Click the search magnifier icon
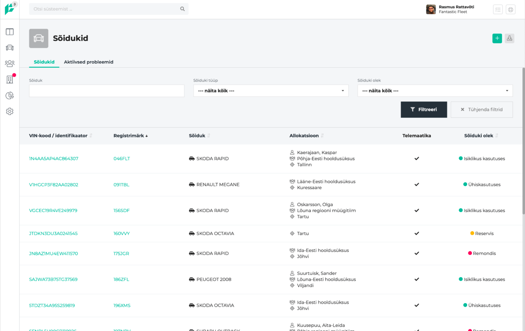This screenshot has height=331, width=525. click(x=182, y=9)
